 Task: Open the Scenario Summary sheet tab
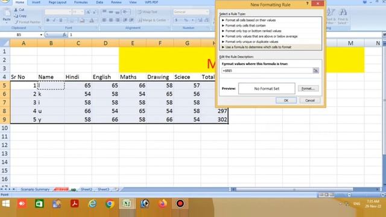(35, 189)
